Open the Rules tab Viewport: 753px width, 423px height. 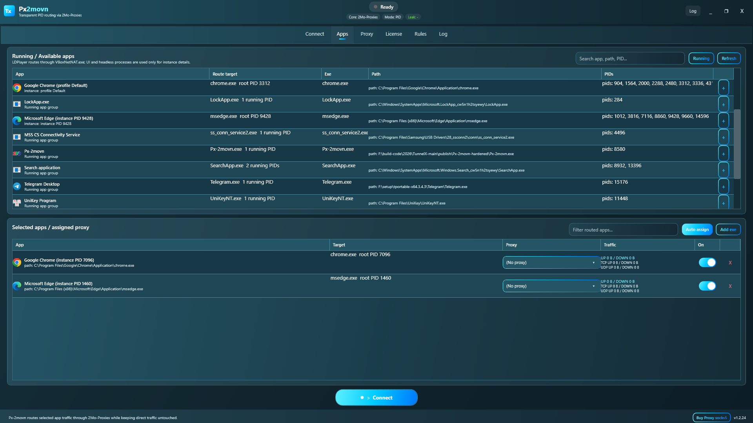pyautogui.click(x=420, y=34)
